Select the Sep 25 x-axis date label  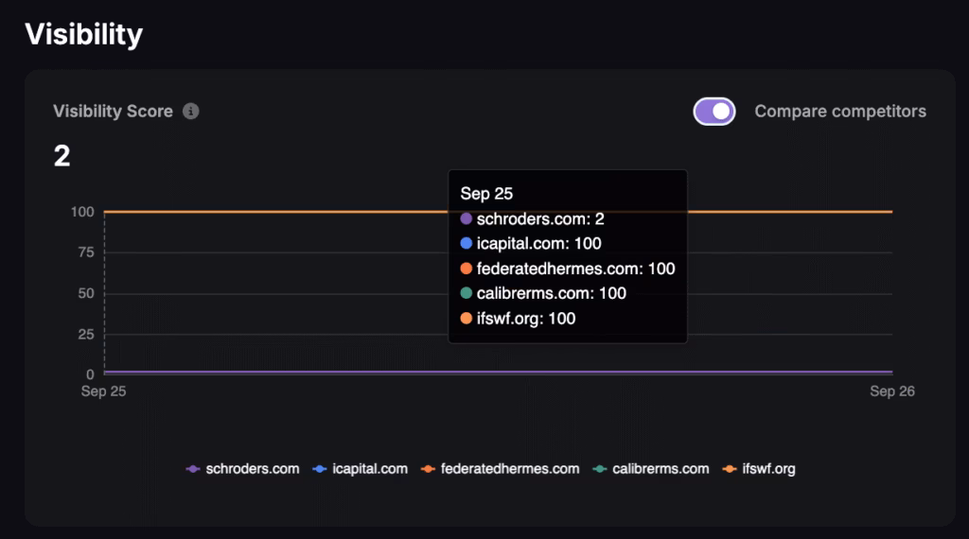tap(103, 391)
